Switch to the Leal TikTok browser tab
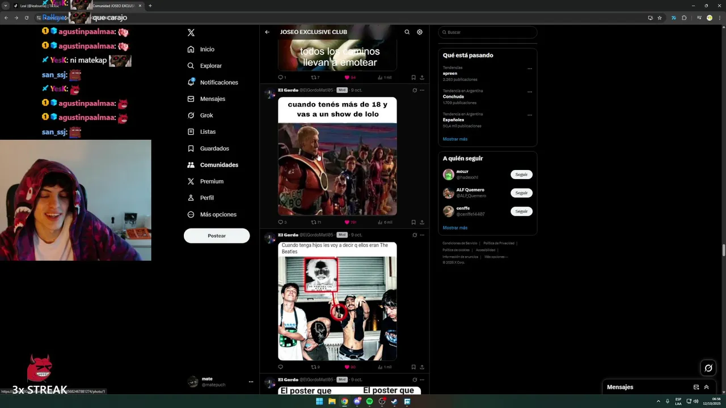Screen dimensions: 726x408 (x=40, y=6)
